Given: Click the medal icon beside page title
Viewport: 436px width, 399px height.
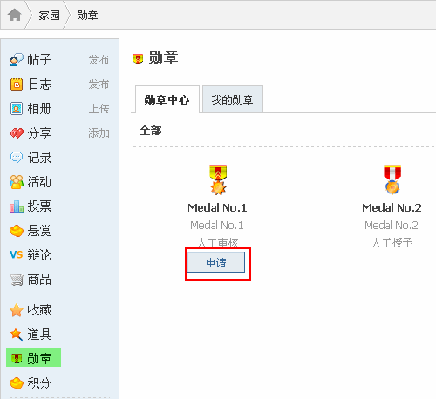Looking at the screenshot, I should [138, 58].
